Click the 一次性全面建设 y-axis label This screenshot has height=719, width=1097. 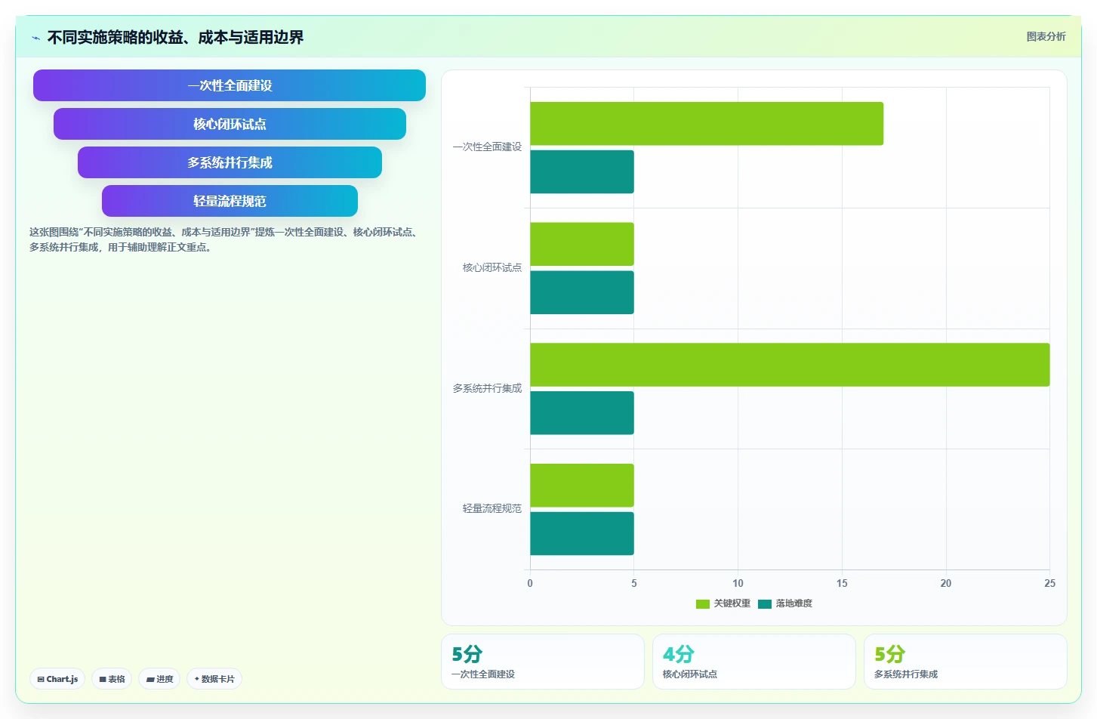tap(487, 147)
